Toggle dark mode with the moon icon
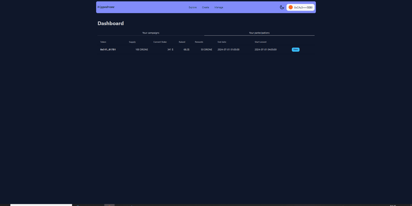This screenshot has height=206, width=412. pyautogui.click(x=282, y=7)
